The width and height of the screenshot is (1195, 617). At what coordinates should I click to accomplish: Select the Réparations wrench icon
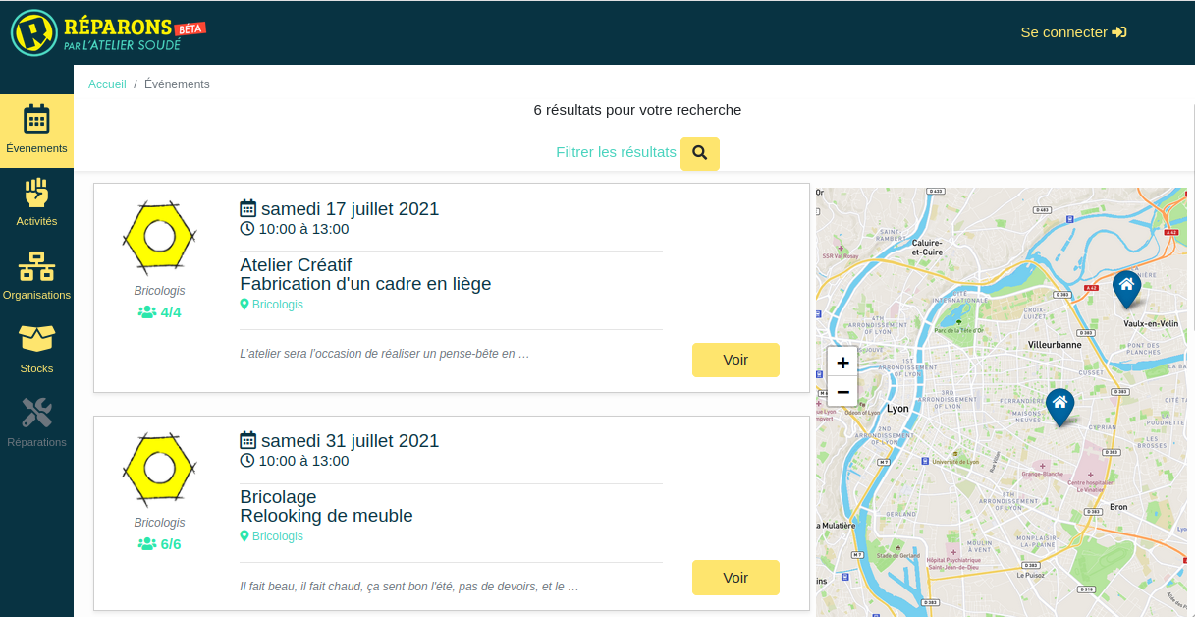pyautogui.click(x=36, y=412)
